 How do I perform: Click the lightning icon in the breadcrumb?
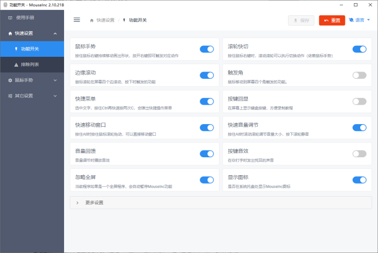pyautogui.click(x=124, y=21)
